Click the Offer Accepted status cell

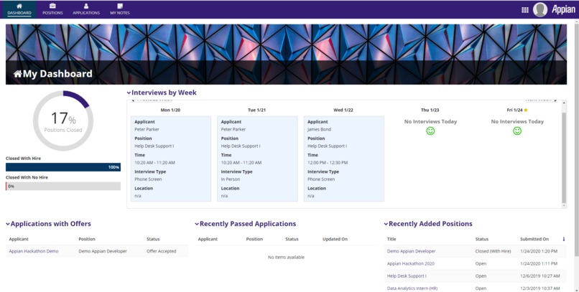[162, 251]
